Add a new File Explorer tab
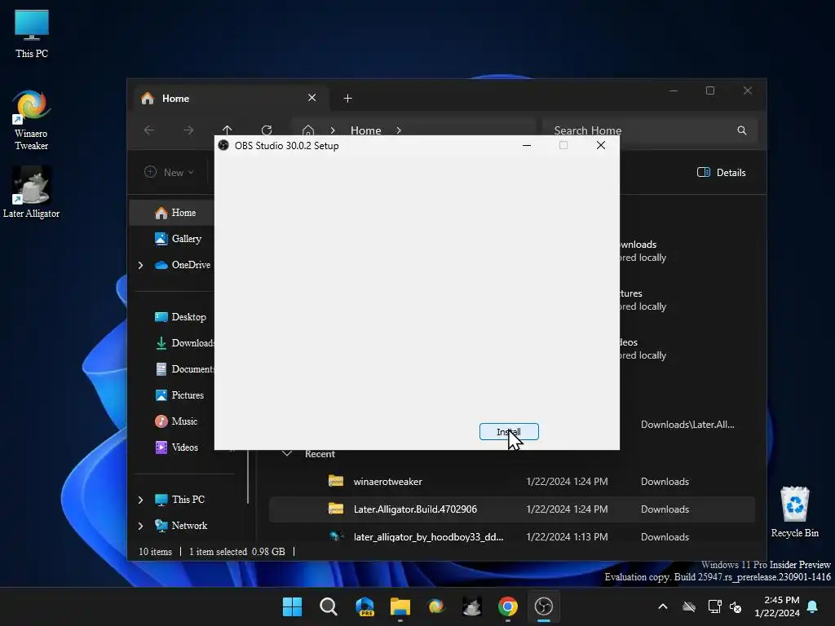 tap(347, 99)
